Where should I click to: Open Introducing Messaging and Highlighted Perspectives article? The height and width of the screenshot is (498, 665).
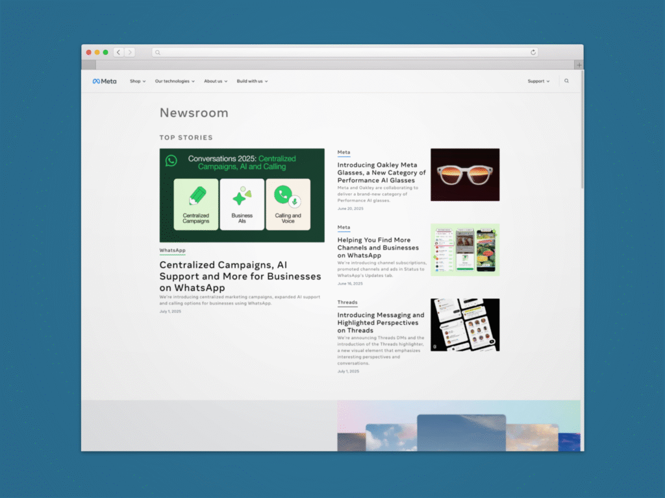[381, 323]
